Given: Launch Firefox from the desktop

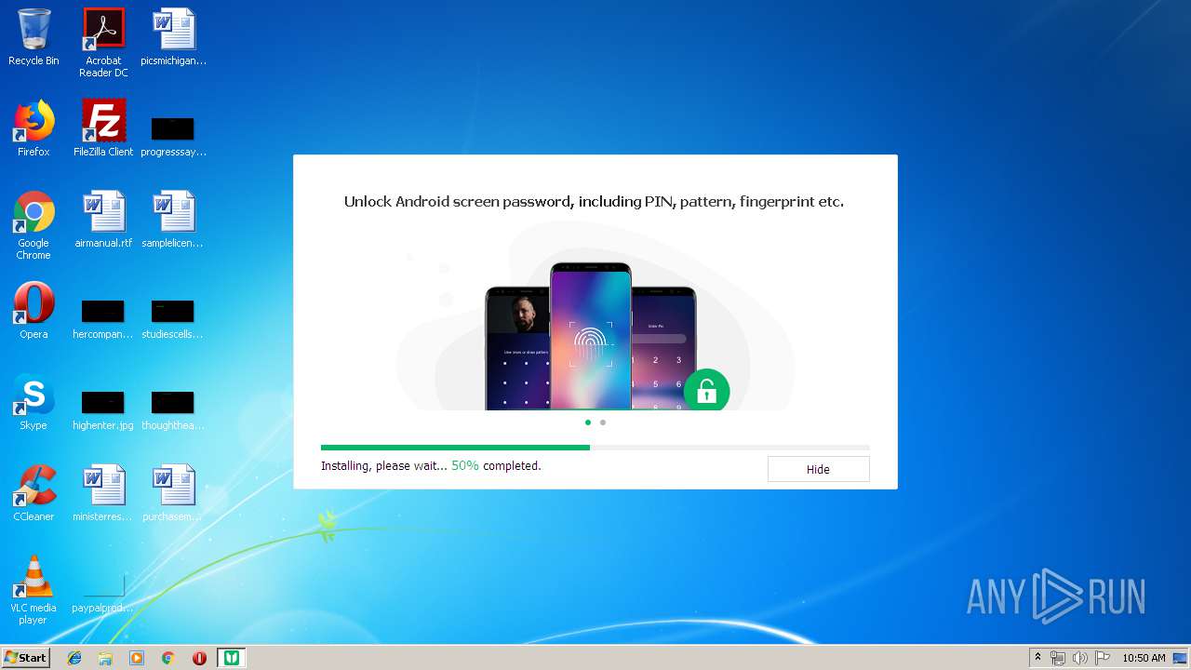Looking at the screenshot, I should (33, 128).
